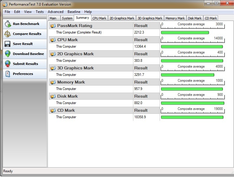
Task: Click the balance scale Compare Results icon
Action: point(7,34)
